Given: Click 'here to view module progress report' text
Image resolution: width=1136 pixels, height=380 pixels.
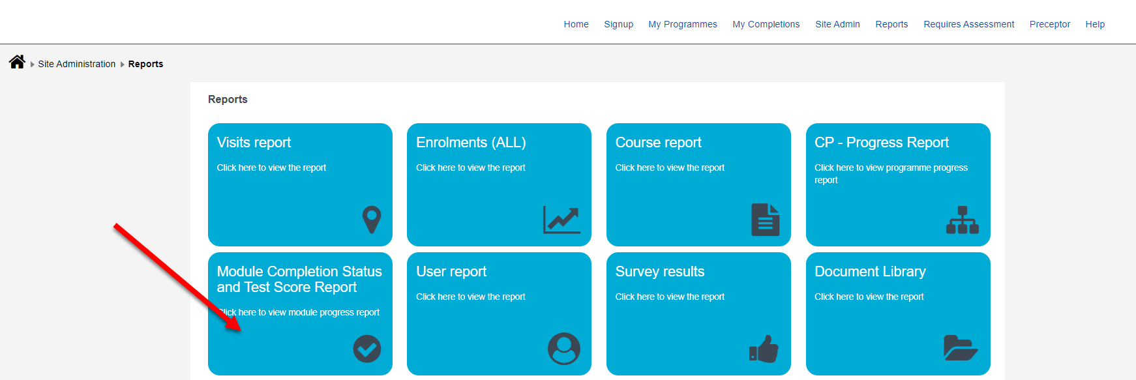Looking at the screenshot, I should [308, 312].
